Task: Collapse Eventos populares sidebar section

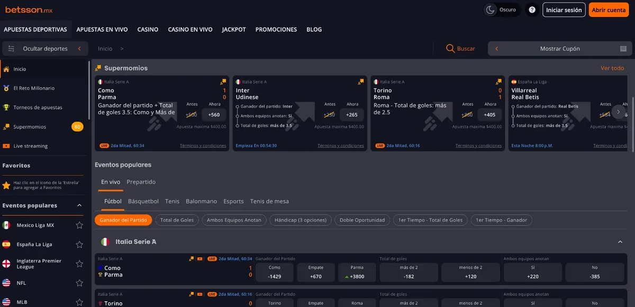Action: pyautogui.click(x=79, y=205)
